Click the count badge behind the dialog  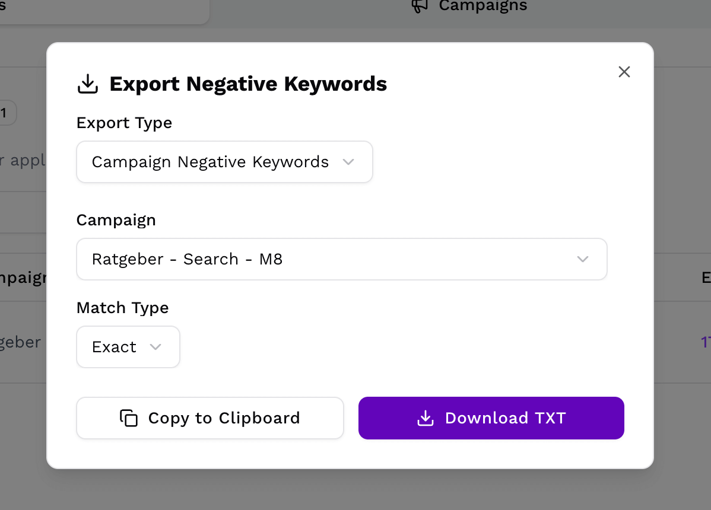(6, 113)
